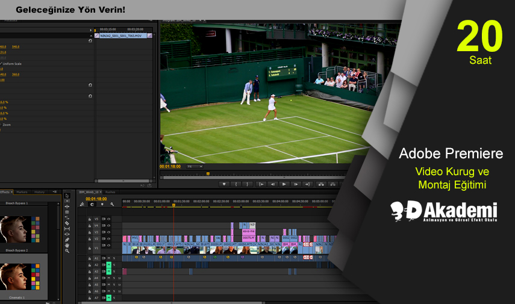Screen dimensions: 515x304
Task: Toggle V4 track output eye
Action: (x=108, y=226)
